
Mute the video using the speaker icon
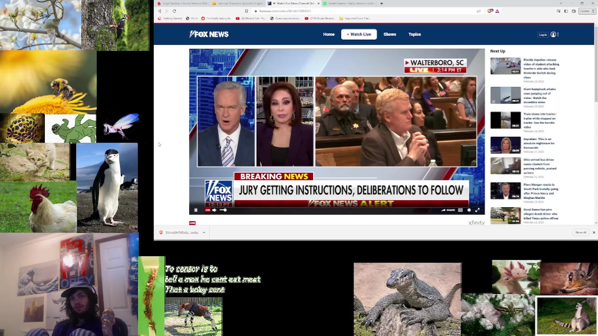[214, 210]
